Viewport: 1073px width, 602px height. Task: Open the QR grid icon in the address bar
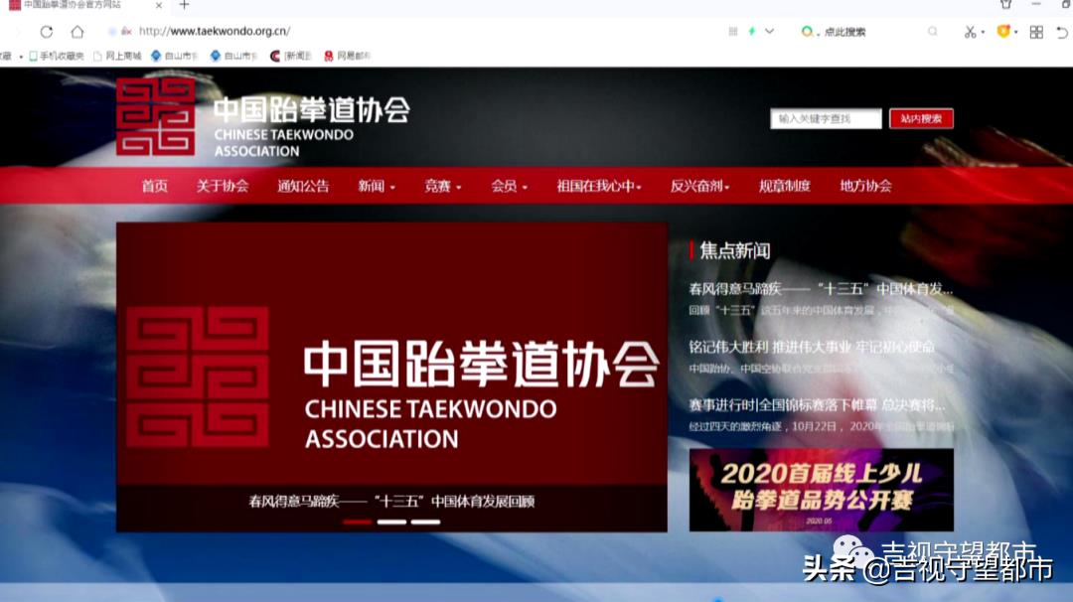[x=733, y=32]
